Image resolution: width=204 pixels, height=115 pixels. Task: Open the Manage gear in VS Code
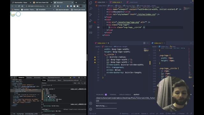(91, 109)
